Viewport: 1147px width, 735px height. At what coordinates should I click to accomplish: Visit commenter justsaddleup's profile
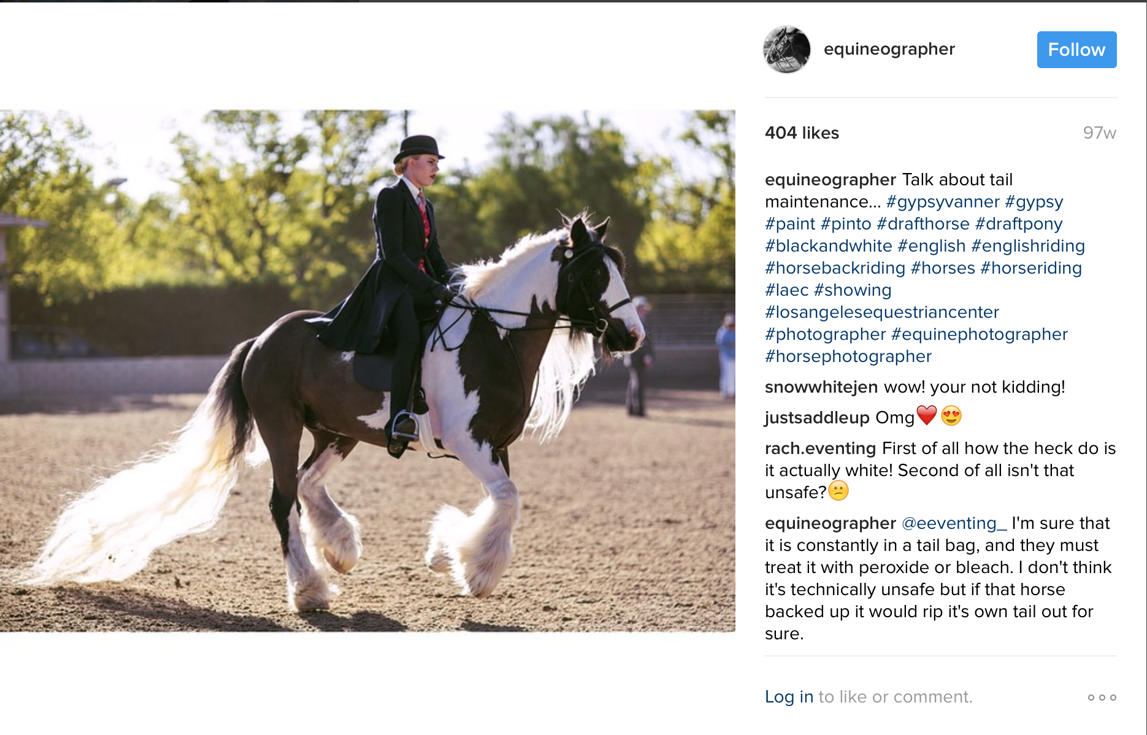click(817, 418)
